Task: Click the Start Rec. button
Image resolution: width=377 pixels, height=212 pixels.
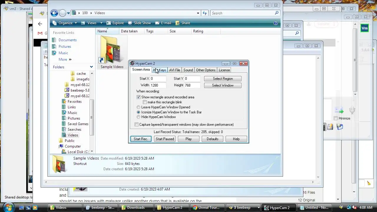Action: point(141,139)
